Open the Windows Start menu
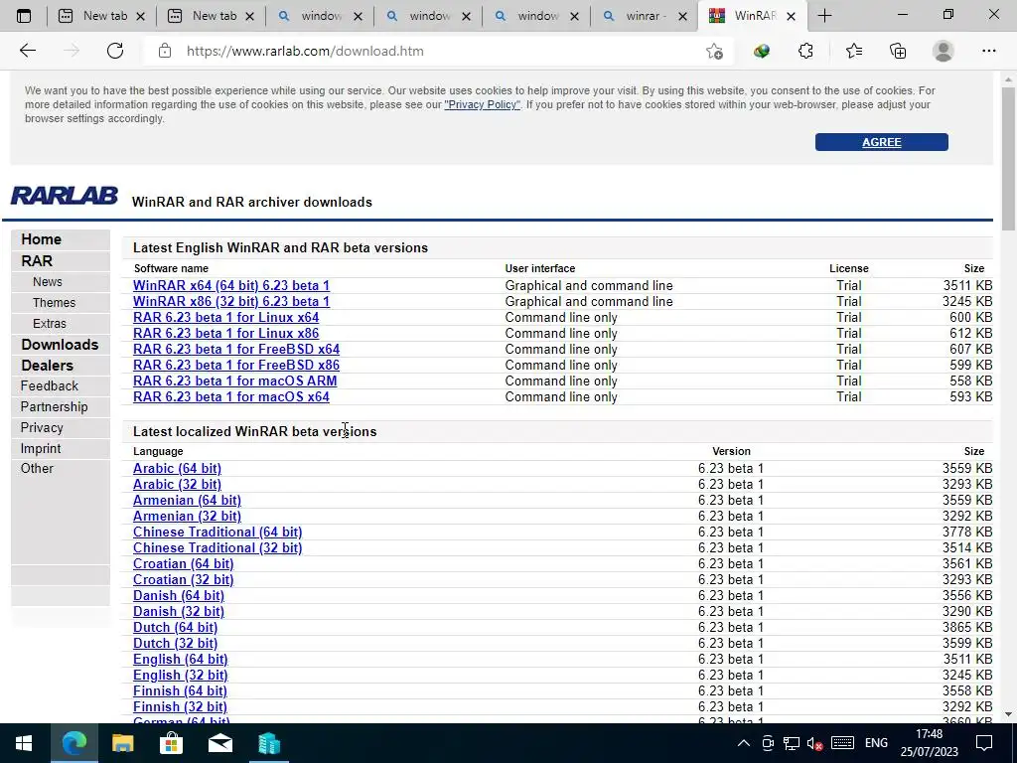Image resolution: width=1017 pixels, height=763 pixels. pos(24,743)
